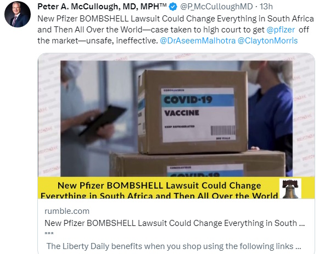Click the barcode on the vaccine box label
The image size is (319, 254).
click(223, 130)
